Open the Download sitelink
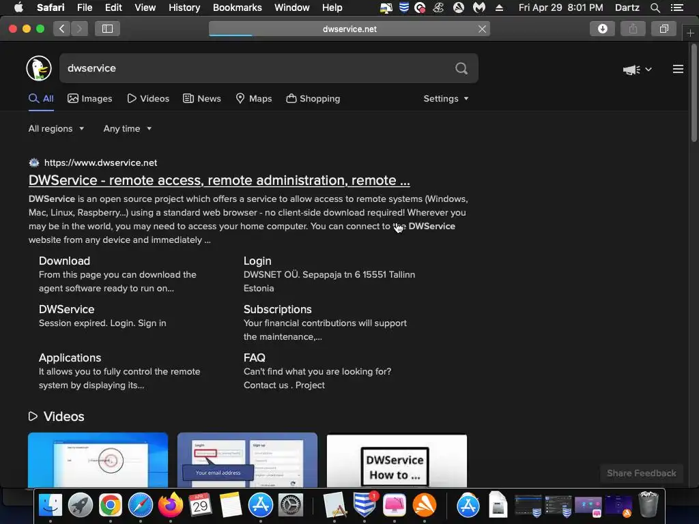 coord(64,261)
